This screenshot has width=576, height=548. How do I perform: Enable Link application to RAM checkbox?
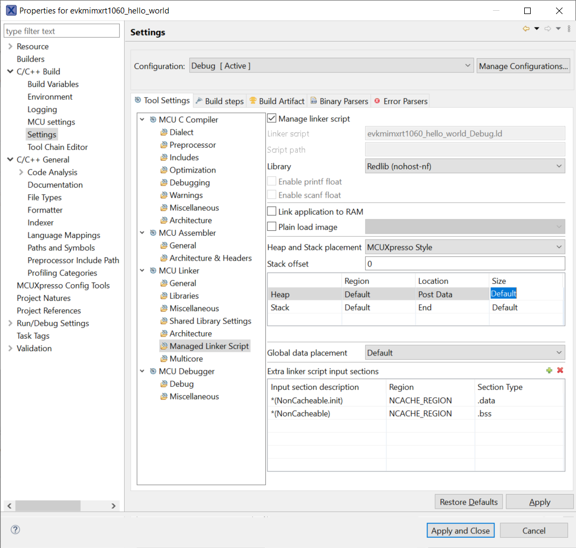click(272, 211)
